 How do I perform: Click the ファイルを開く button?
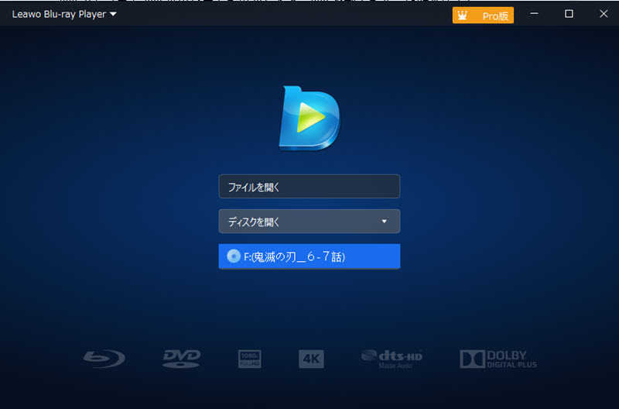(309, 187)
